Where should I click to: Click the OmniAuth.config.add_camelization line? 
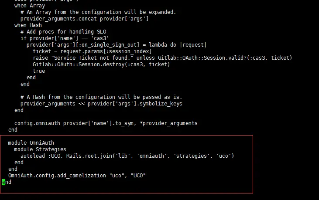click(76, 176)
